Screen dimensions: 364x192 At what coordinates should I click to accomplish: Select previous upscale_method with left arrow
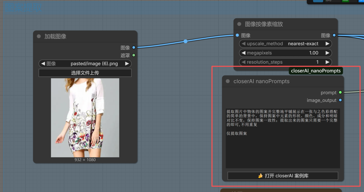pyautogui.click(x=243, y=43)
